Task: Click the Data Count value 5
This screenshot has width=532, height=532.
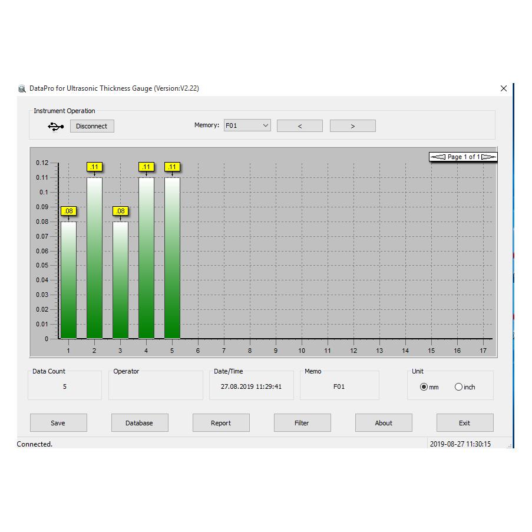Action: (x=64, y=386)
